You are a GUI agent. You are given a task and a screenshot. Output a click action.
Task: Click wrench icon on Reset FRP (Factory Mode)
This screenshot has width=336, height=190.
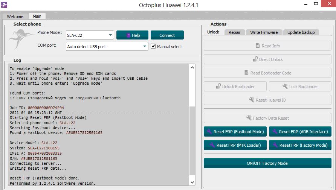[x=275, y=145]
